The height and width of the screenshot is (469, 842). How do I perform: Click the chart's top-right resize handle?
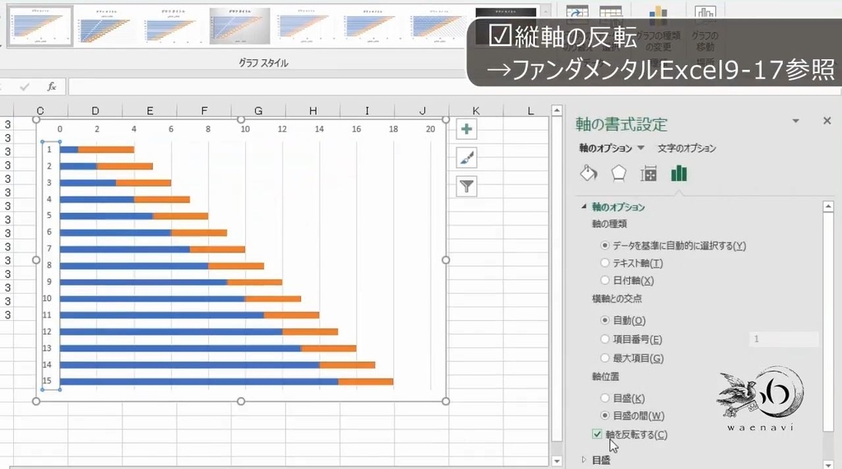coord(446,120)
